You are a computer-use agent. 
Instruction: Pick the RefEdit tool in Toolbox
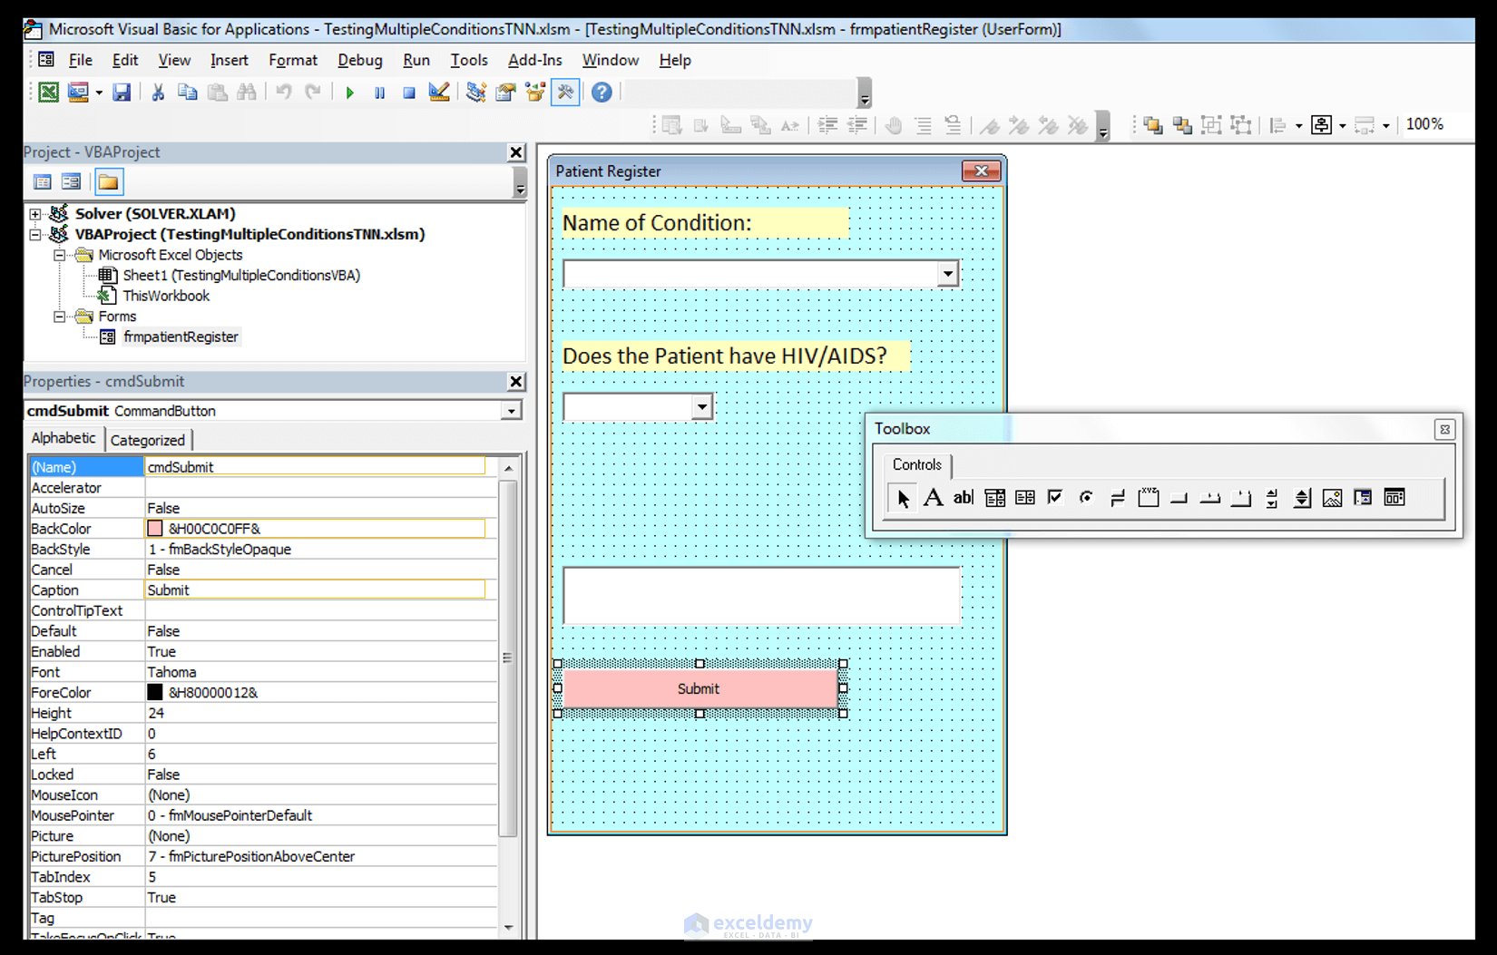tap(1363, 498)
